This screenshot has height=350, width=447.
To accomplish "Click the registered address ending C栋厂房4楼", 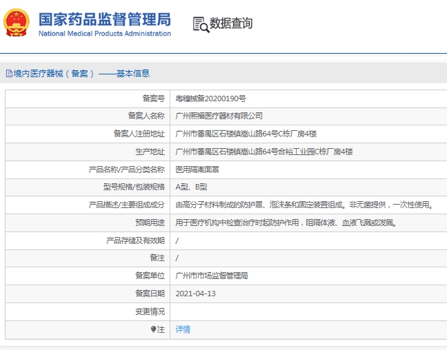I will pos(246,134).
